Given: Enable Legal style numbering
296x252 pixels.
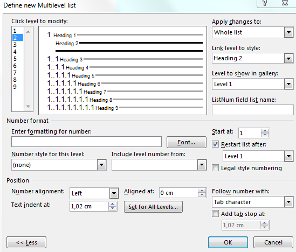Looking at the screenshot, I should point(215,168).
